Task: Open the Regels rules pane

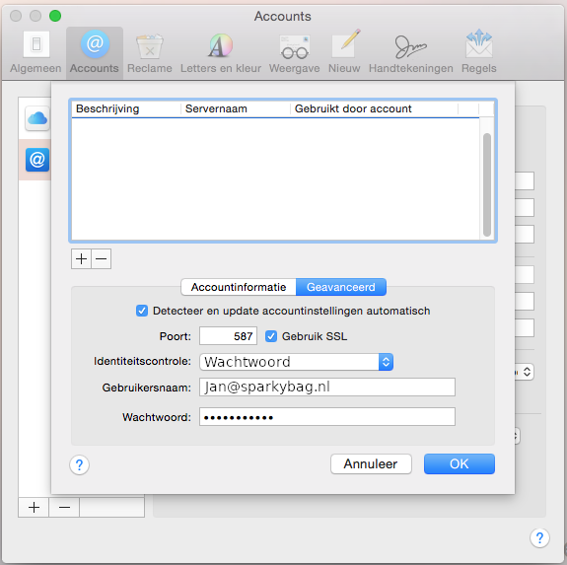Action: tap(479, 52)
